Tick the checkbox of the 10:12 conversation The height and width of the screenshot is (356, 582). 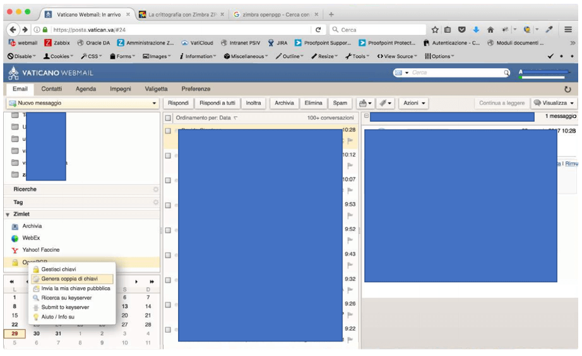click(168, 156)
